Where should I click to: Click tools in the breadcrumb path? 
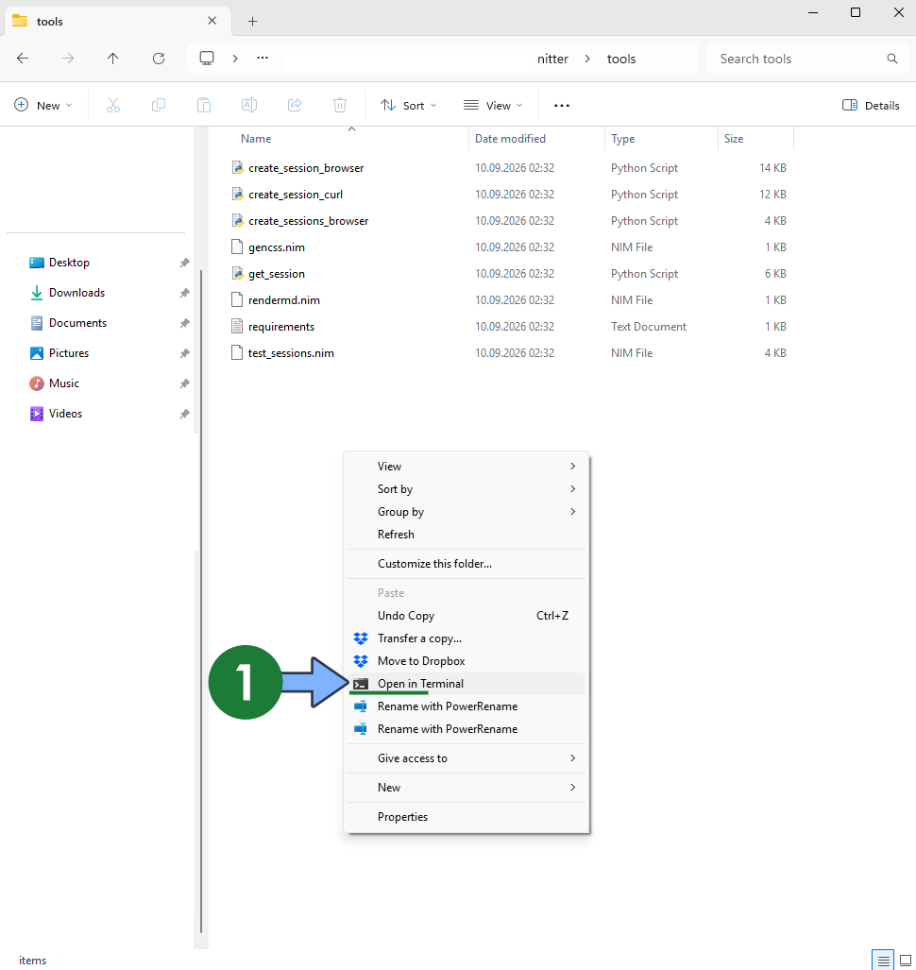click(621, 59)
